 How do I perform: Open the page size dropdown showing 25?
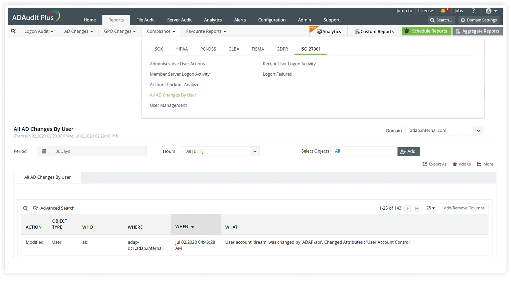click(x=430, y=208)
